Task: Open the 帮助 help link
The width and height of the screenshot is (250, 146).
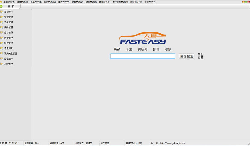Action: [x=200, y=55]
